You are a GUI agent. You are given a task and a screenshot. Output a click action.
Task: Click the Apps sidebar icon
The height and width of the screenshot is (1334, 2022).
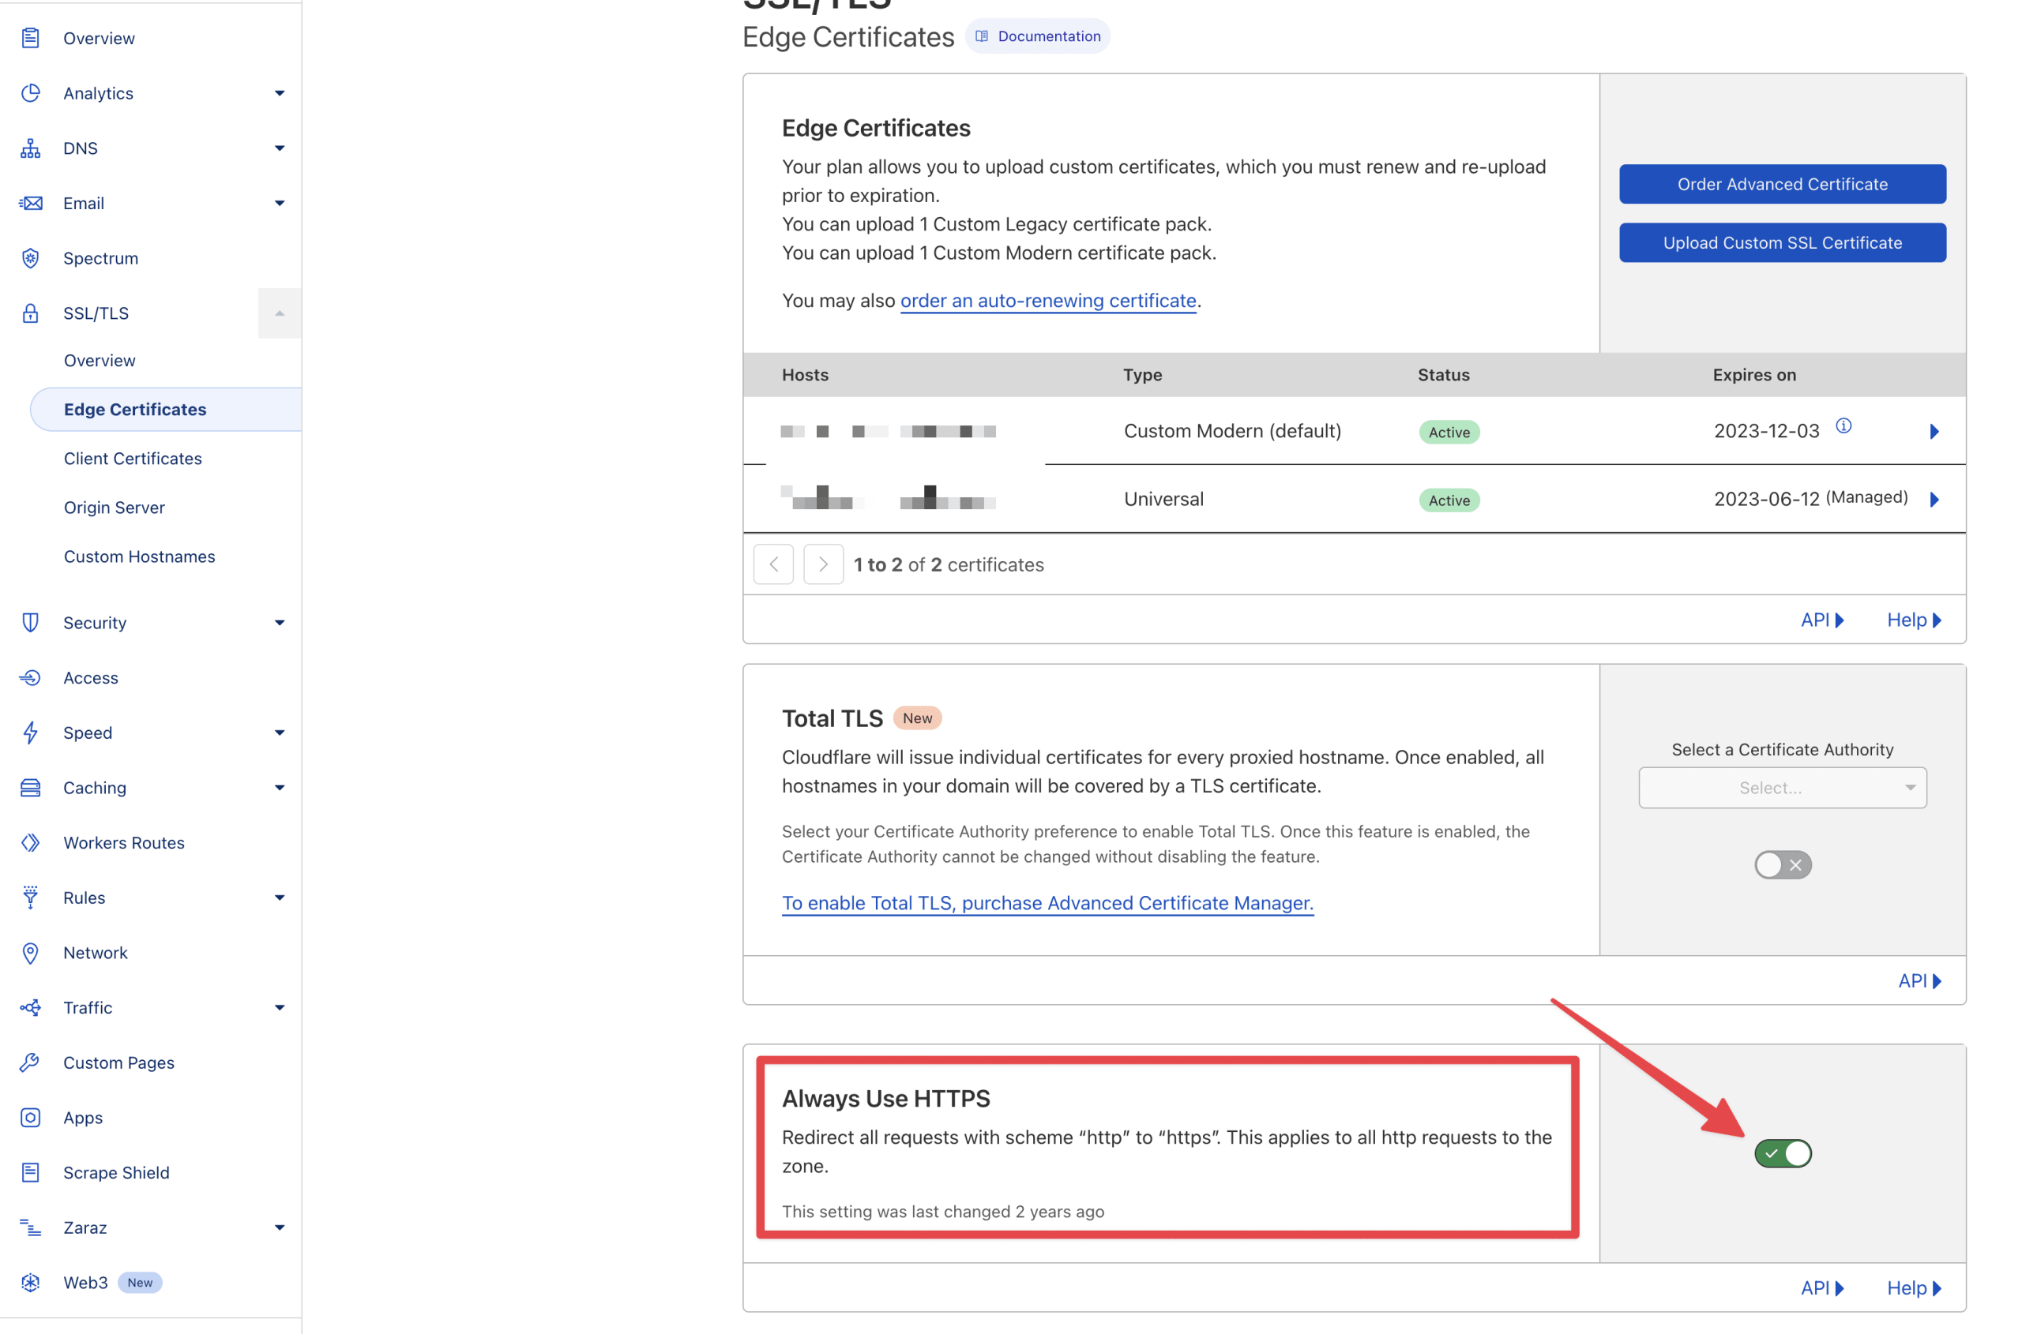tap(31, 1117)
